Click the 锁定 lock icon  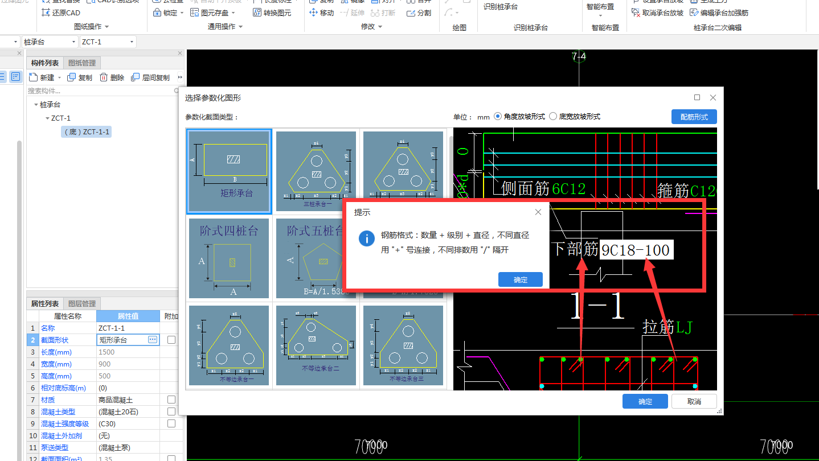(157, 13)
